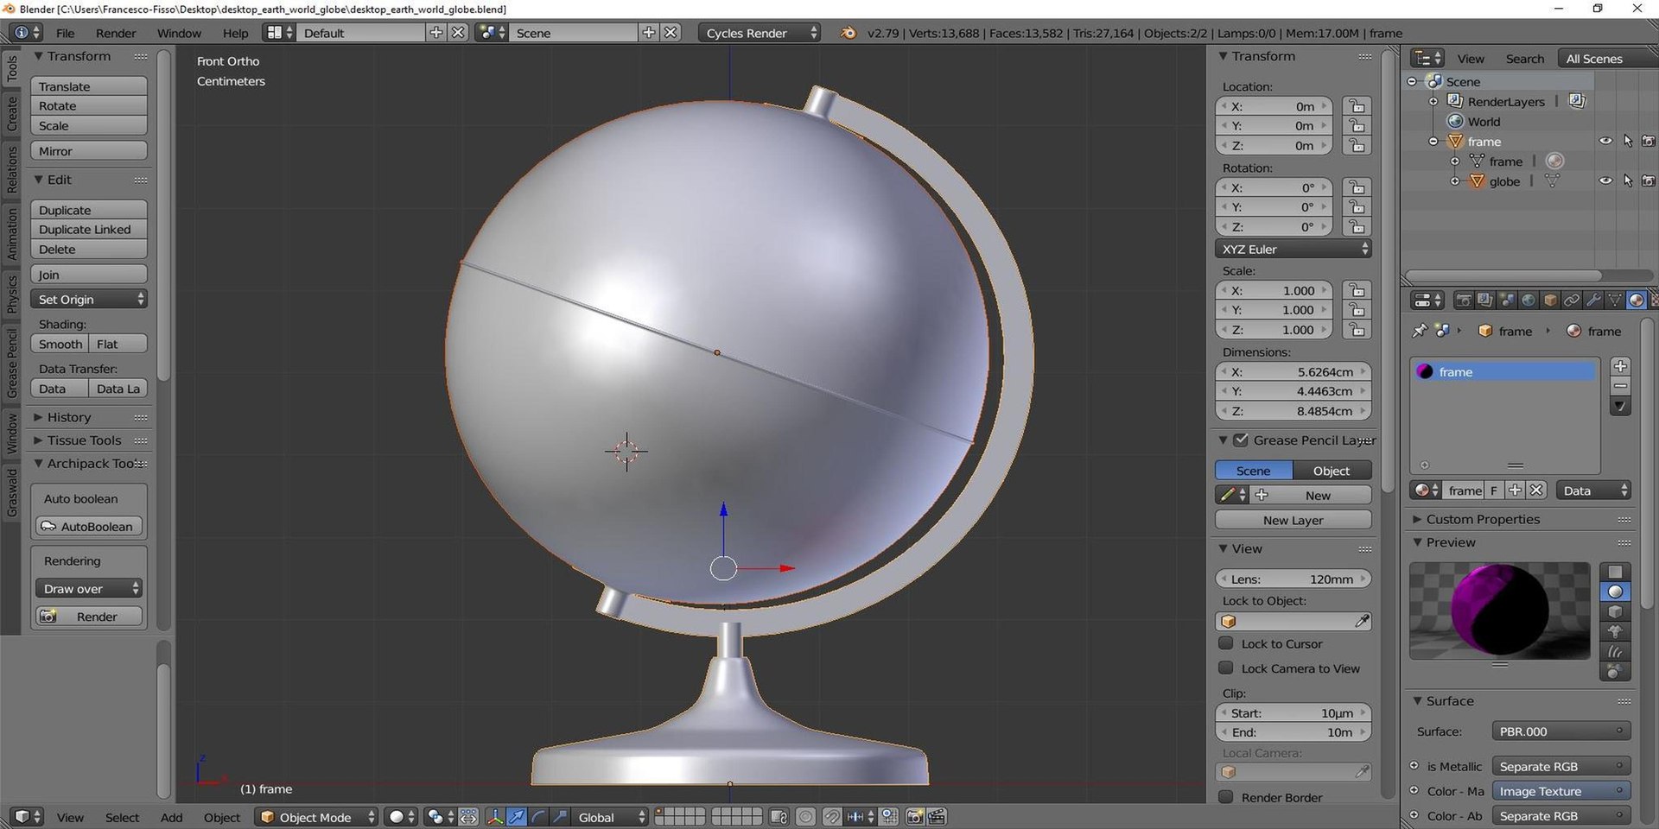Toggle renderability camera for globe object
The width and height of the screenshot is (1659, 829).
click(x=1649, y=180)
